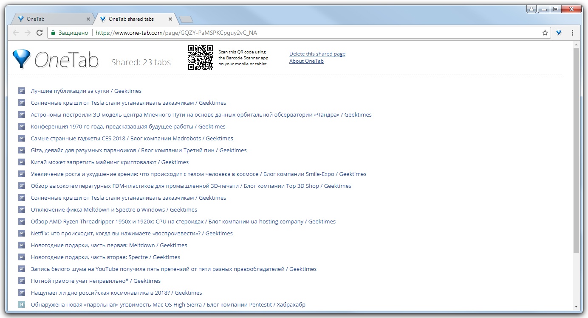Click 'Delete this shared page' link
This screenshot has width=588, height=318.
point(317,54)
